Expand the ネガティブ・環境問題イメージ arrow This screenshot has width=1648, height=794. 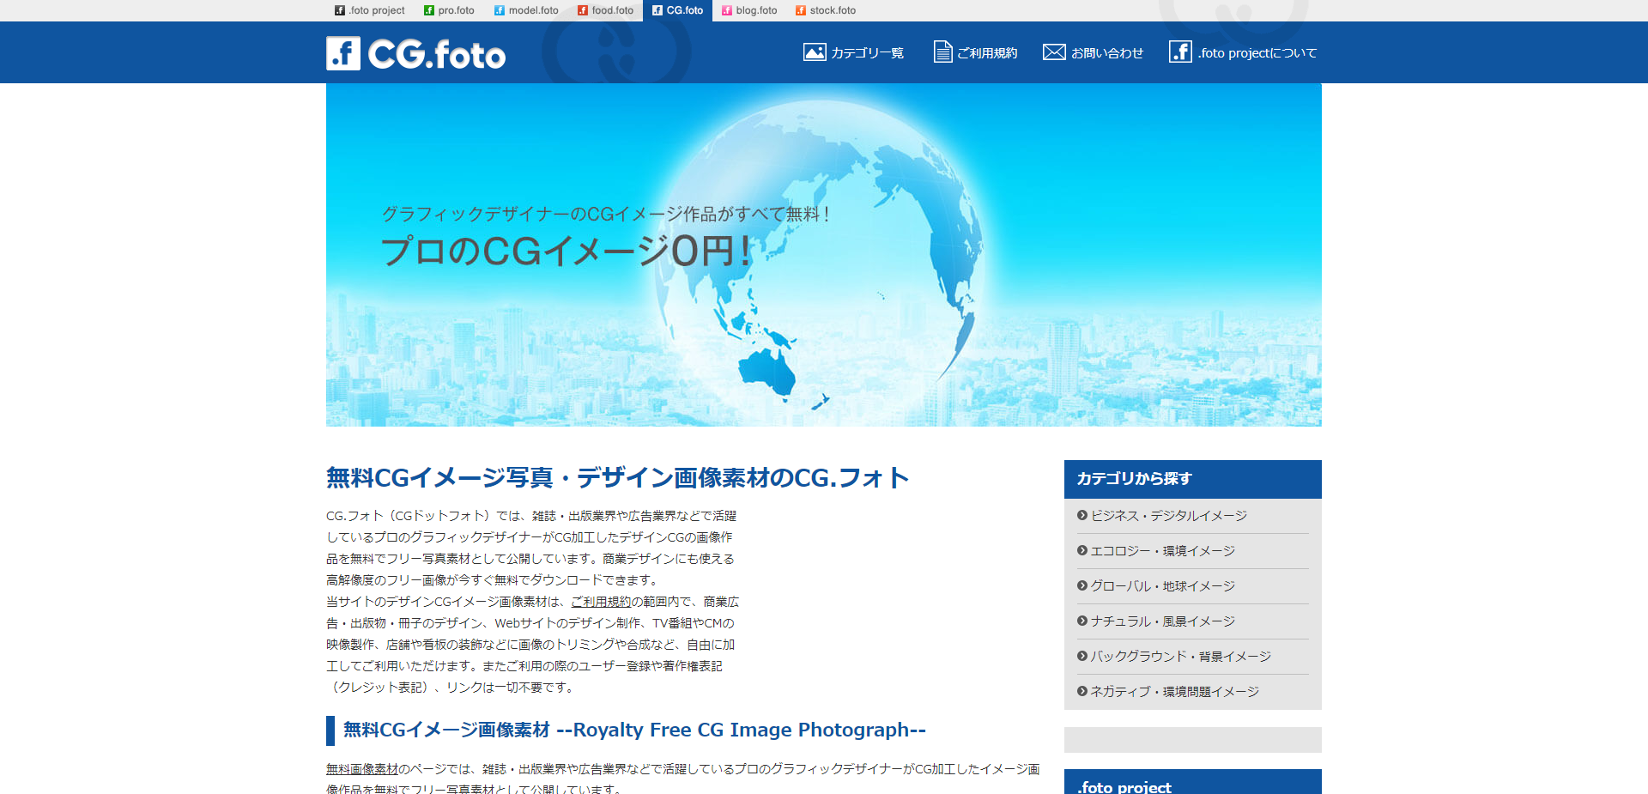pyautogui.click(x=1081, y=691)
